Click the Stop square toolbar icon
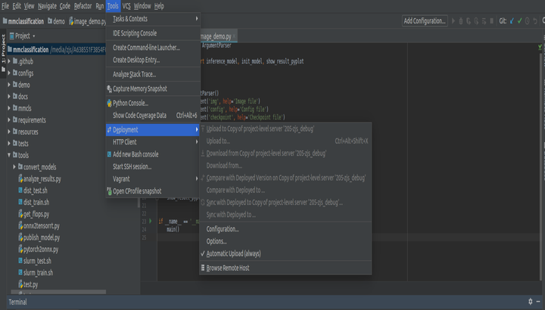 [x=491, y=21]
